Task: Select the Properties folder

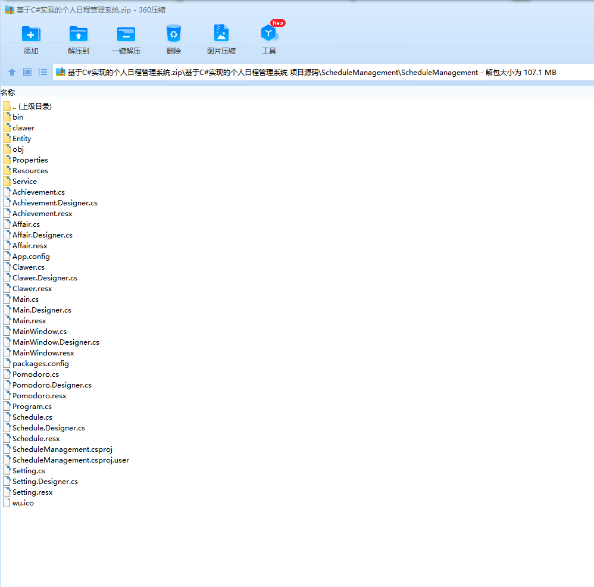Action: coord(26,160)
